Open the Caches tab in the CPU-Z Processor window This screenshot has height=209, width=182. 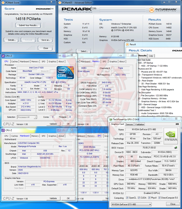[14, 61]
